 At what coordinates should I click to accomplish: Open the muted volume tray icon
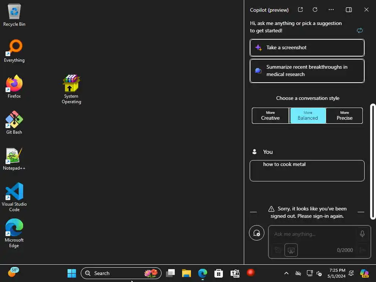coord(319,273)
